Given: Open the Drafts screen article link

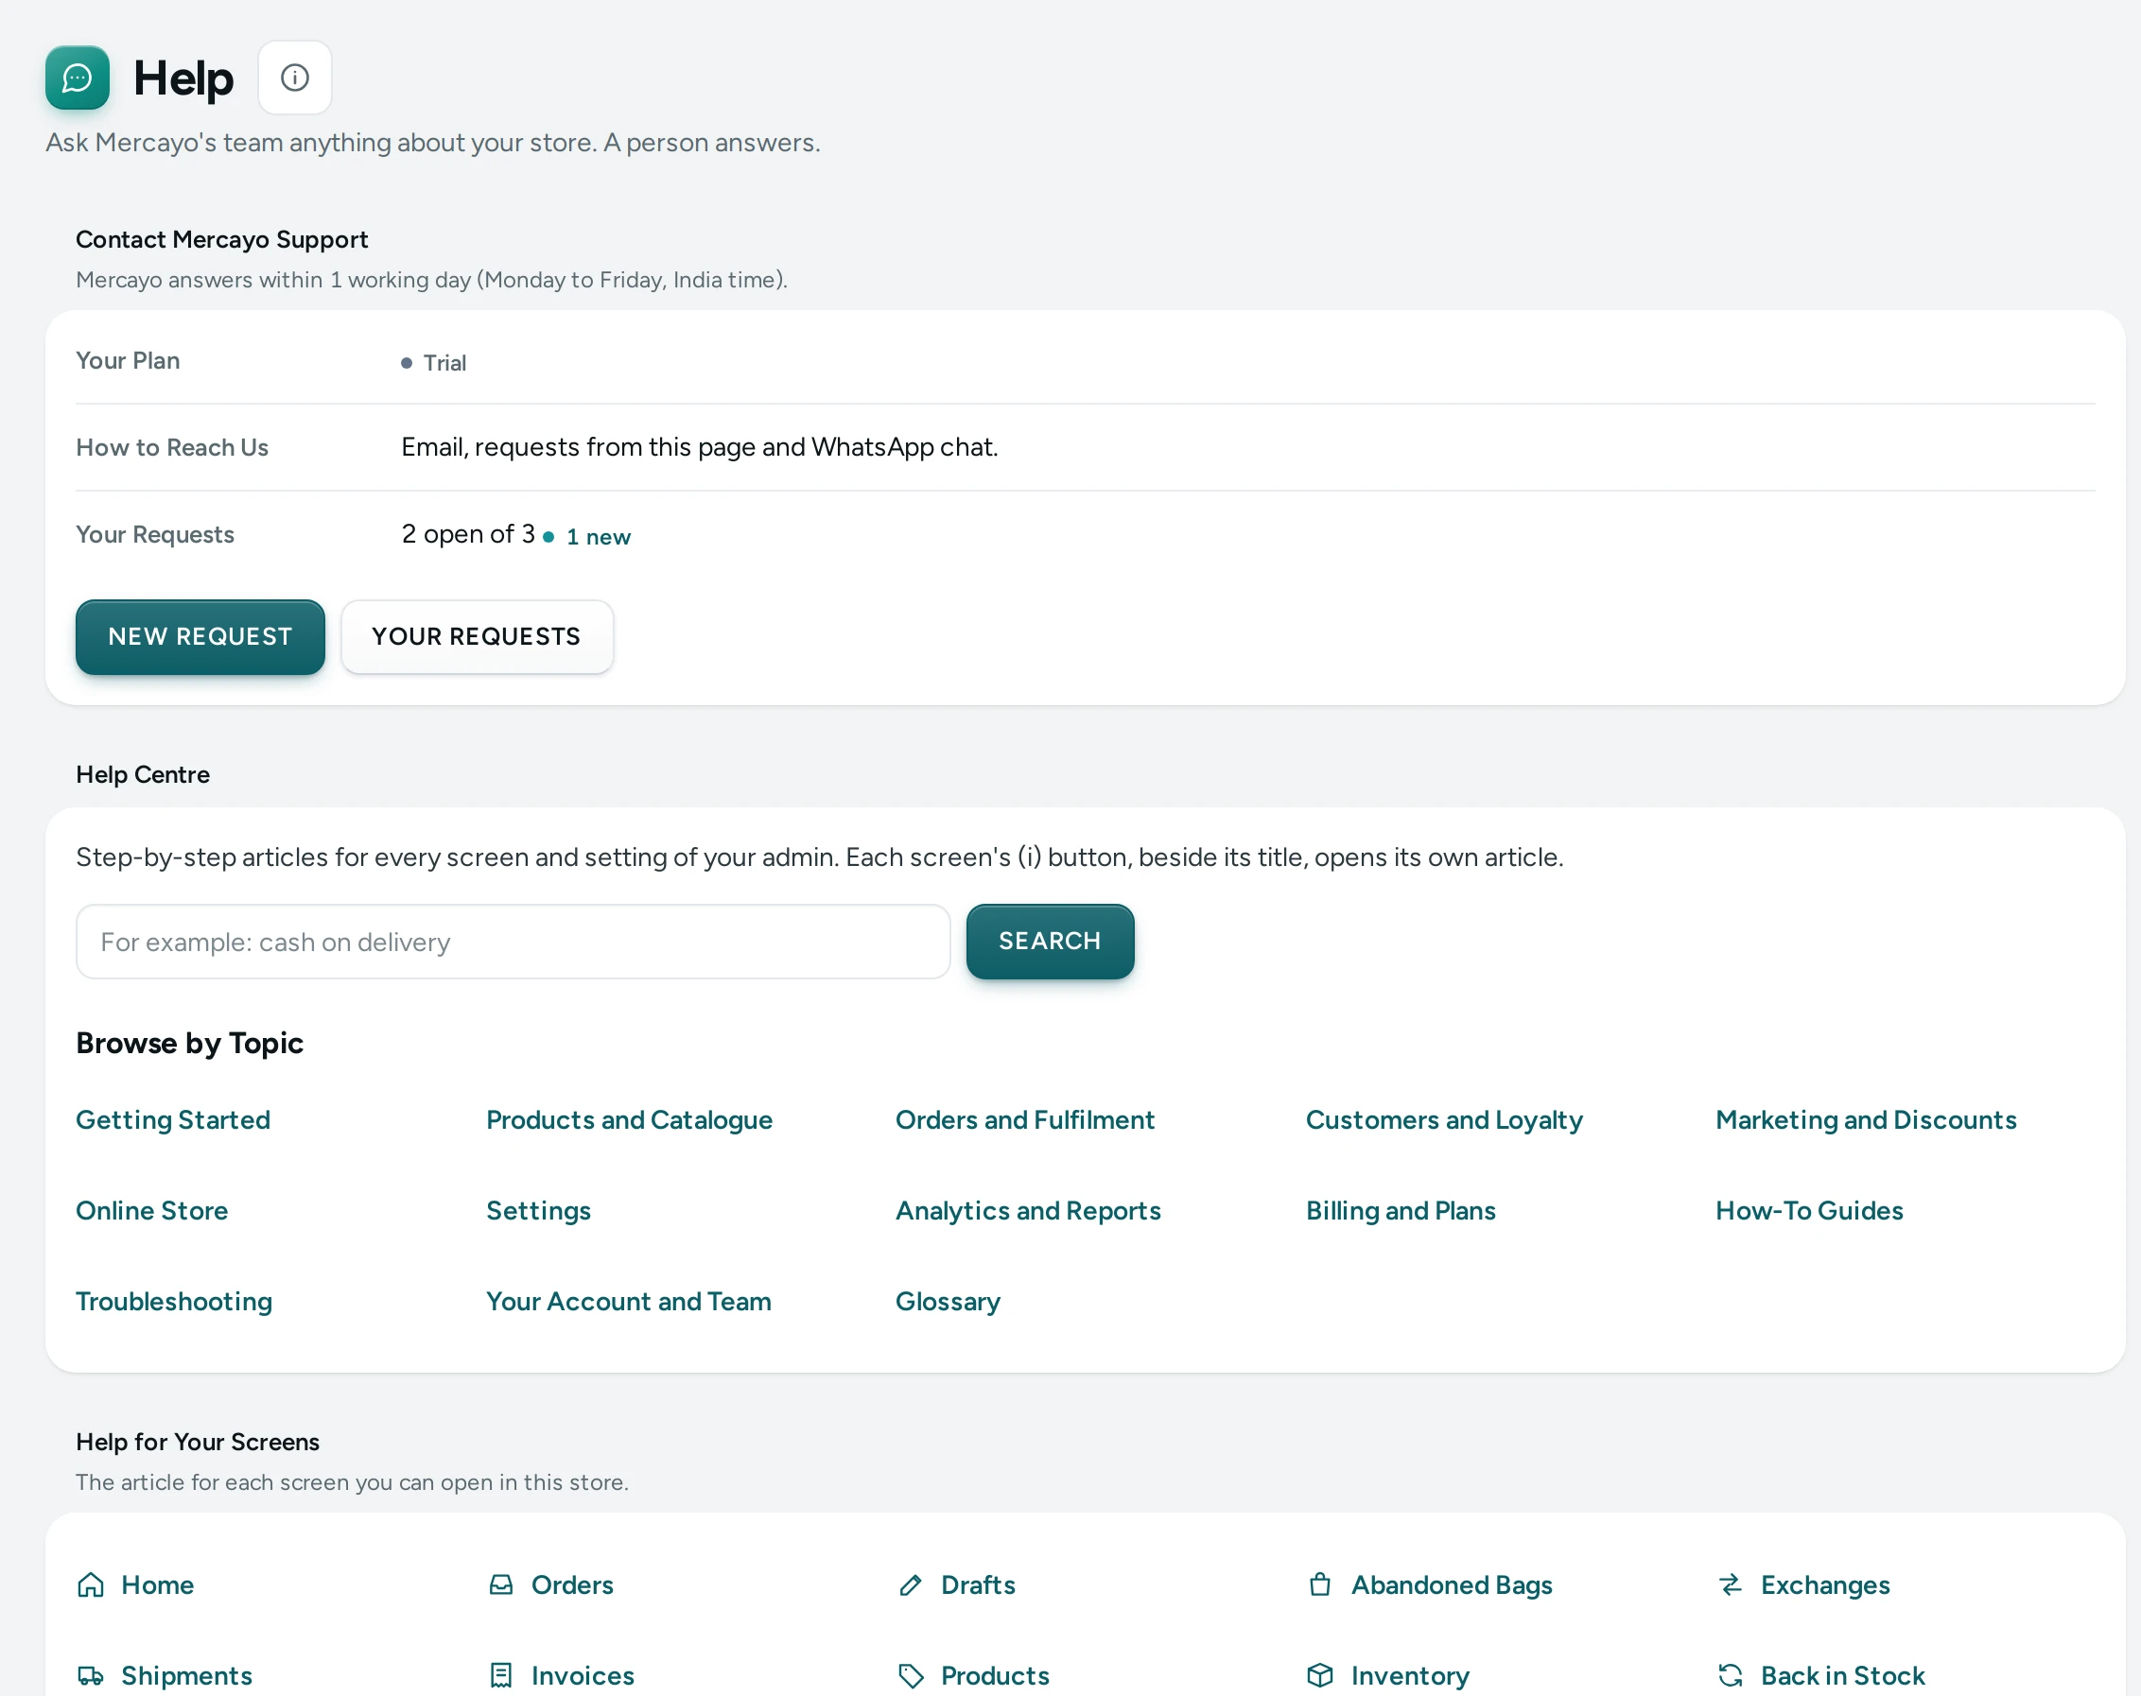Looking at the screenshot, I should click(978, 1584).
